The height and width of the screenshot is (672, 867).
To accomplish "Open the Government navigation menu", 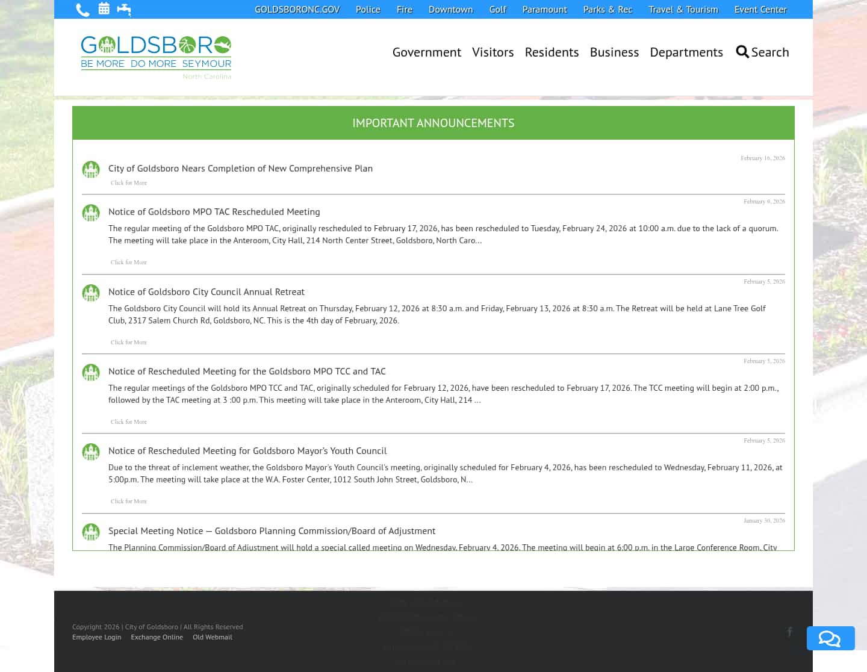I will click(x=426, y=52).
